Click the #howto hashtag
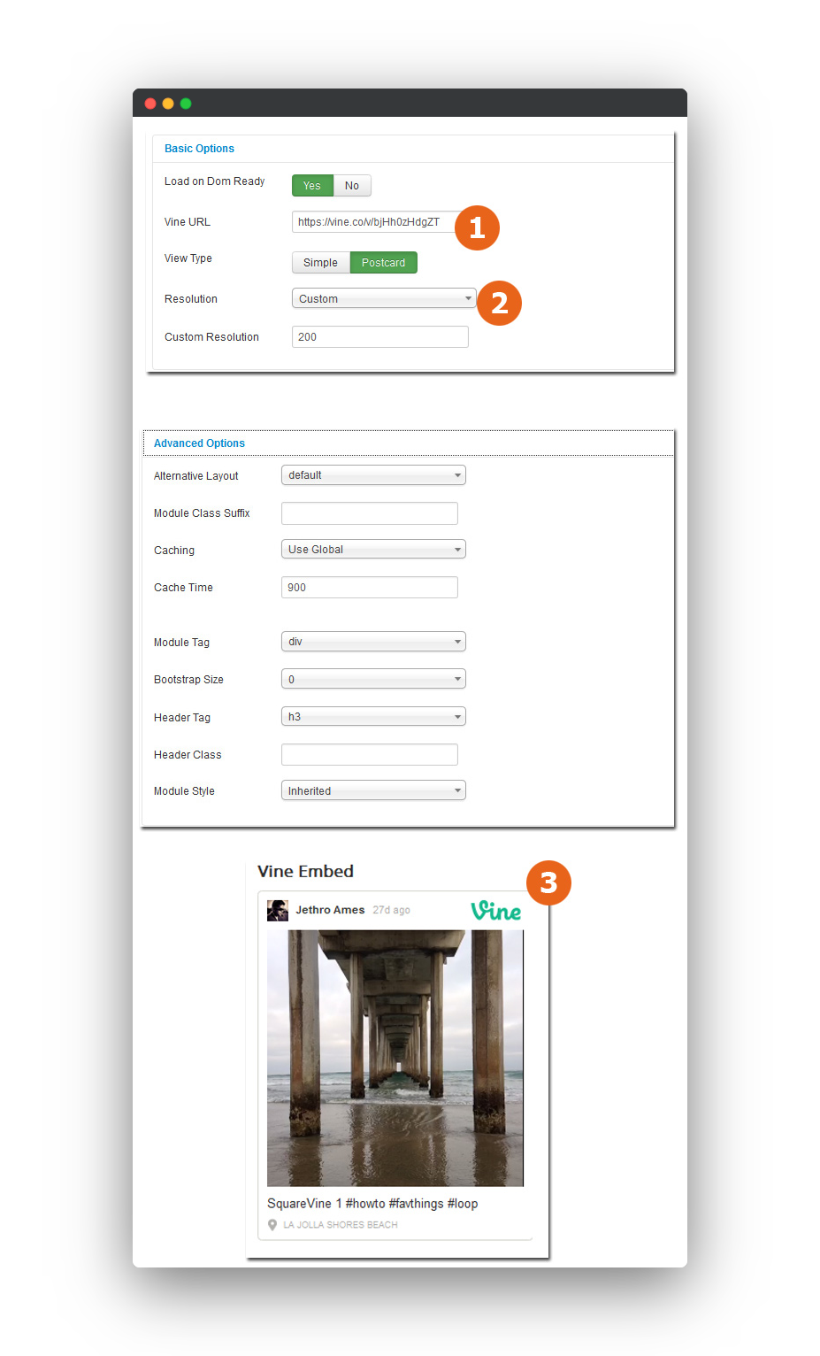This screenshot has height=1356, width=820. coord(365,1204)
